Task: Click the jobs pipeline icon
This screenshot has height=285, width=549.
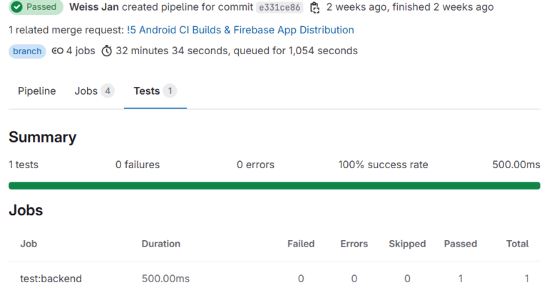Action: point(58,51)
